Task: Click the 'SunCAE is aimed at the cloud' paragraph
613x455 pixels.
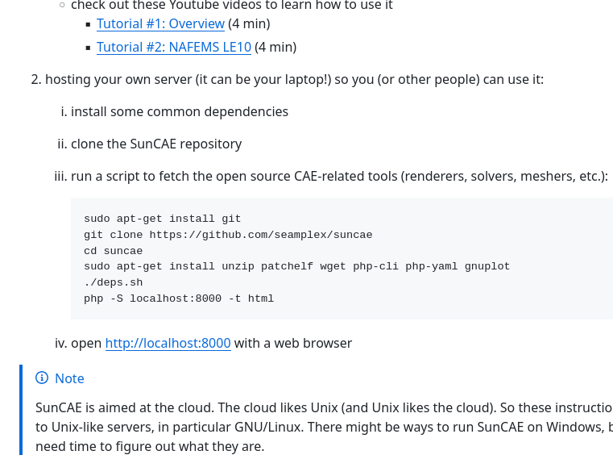Action: point(324,427)
